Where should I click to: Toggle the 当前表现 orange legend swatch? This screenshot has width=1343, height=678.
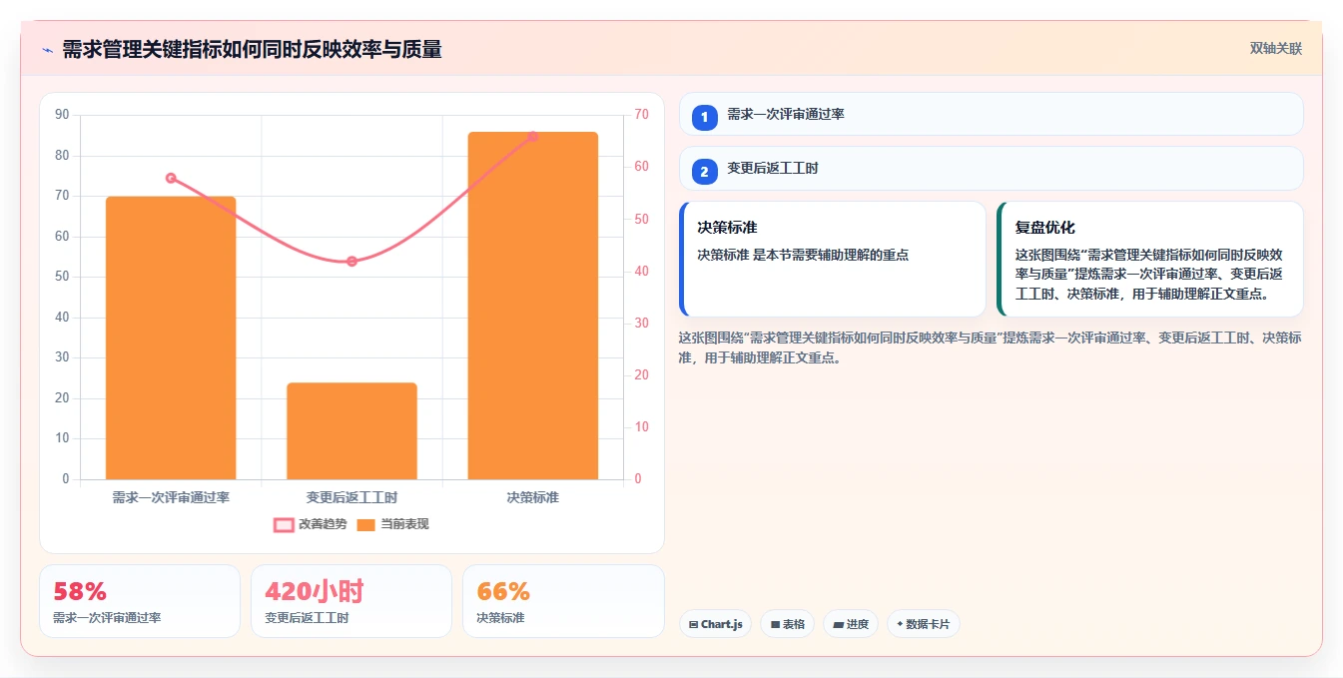tap(365, 524)
